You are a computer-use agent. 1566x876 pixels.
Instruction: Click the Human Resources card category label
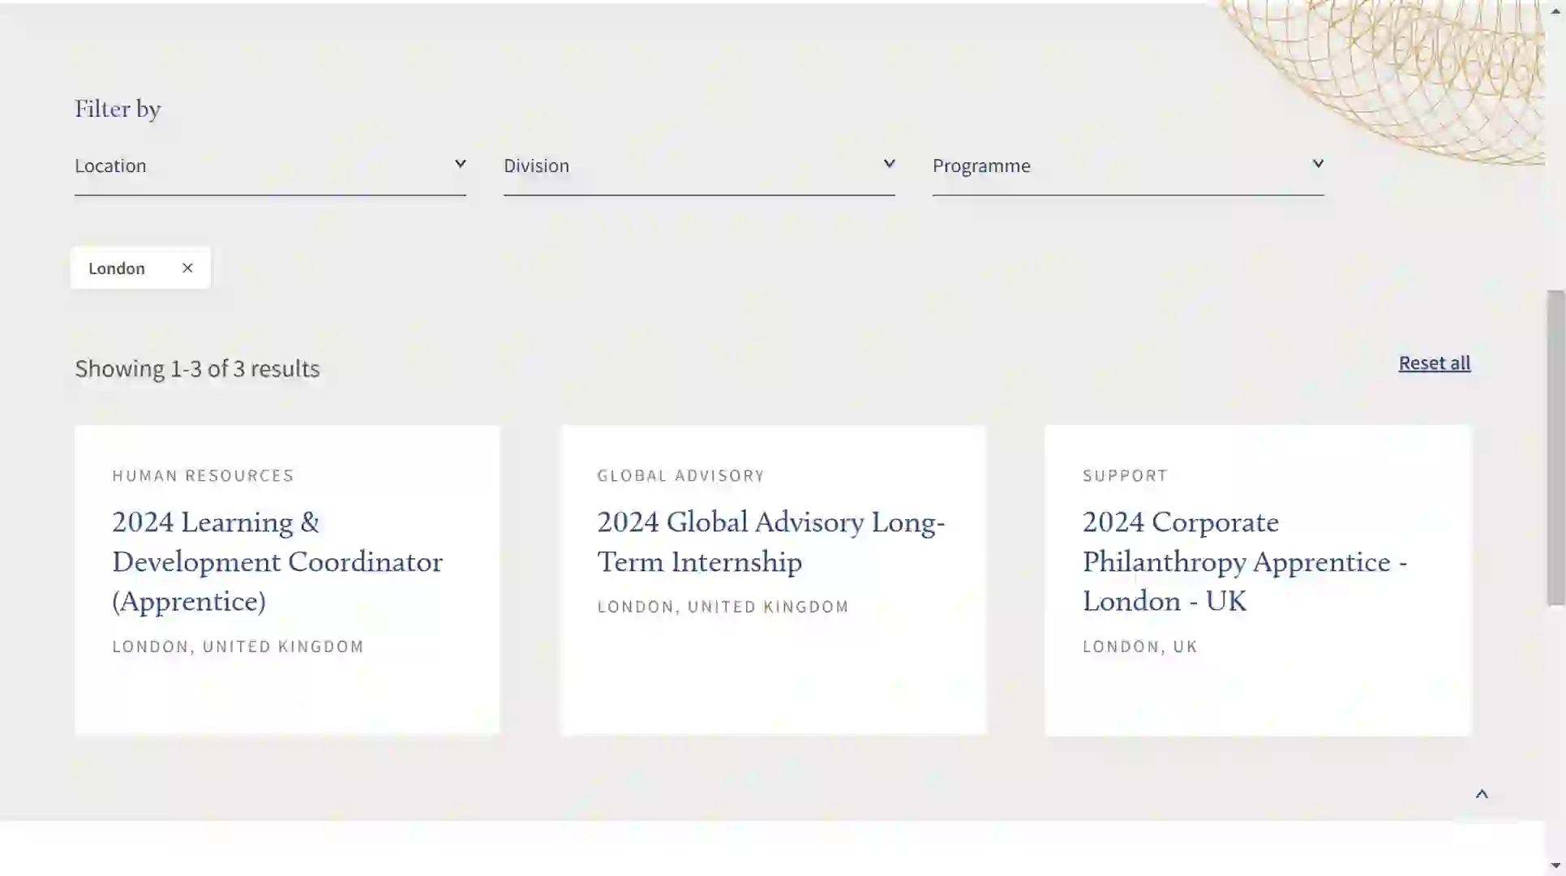[x=203, y=475]
